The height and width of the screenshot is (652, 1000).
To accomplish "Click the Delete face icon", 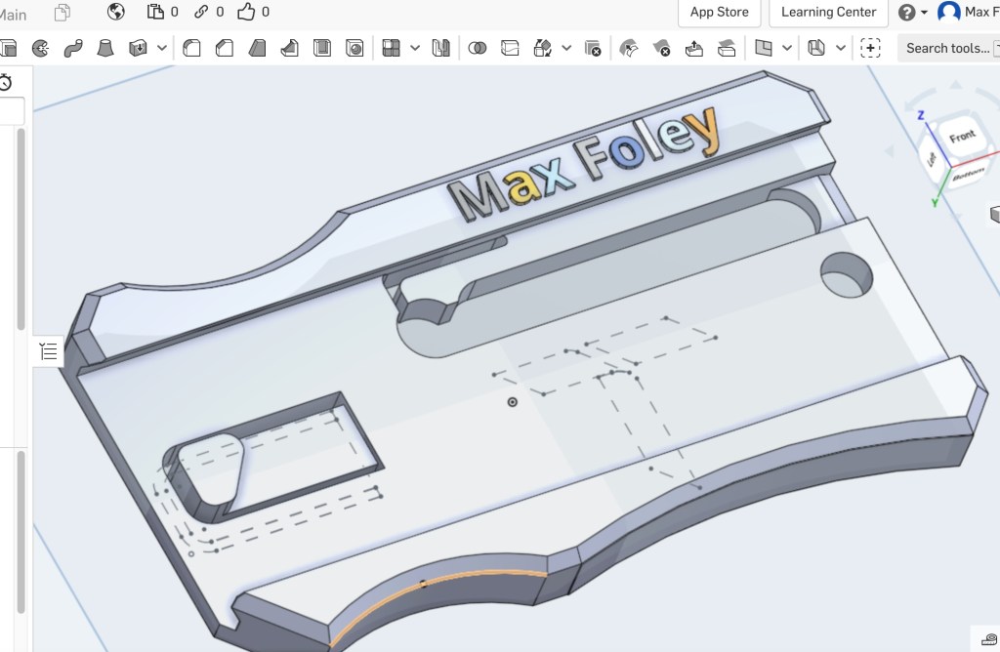I will [662, 48].
